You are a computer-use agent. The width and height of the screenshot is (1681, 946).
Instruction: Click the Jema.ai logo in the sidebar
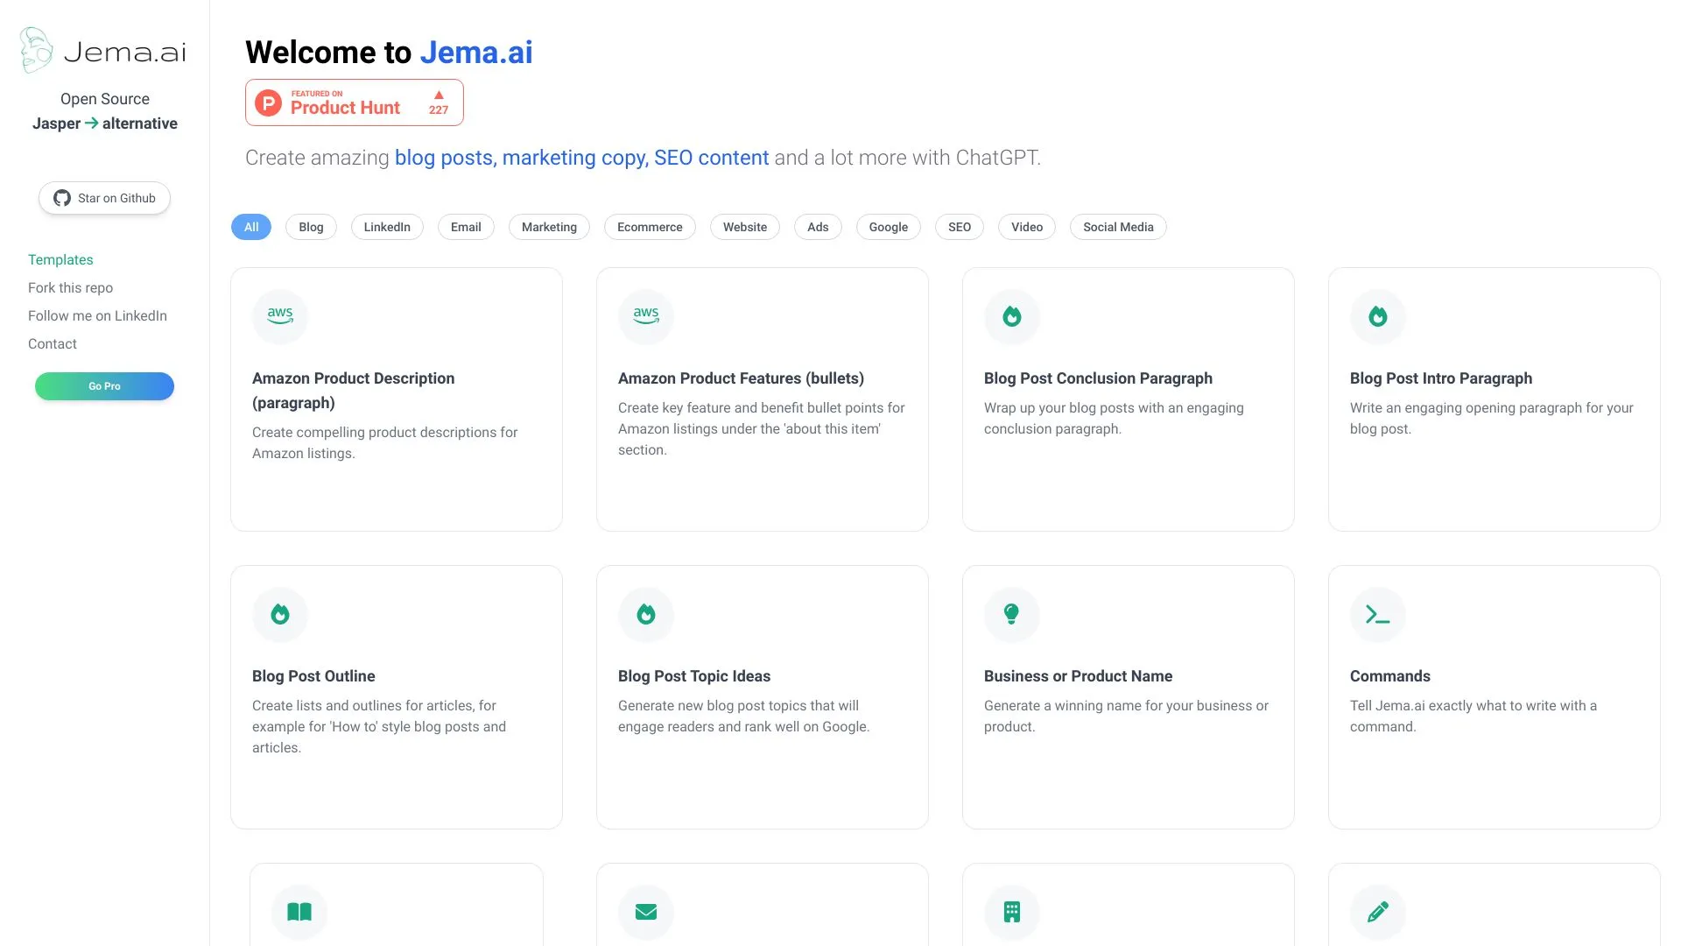[104, 50]
